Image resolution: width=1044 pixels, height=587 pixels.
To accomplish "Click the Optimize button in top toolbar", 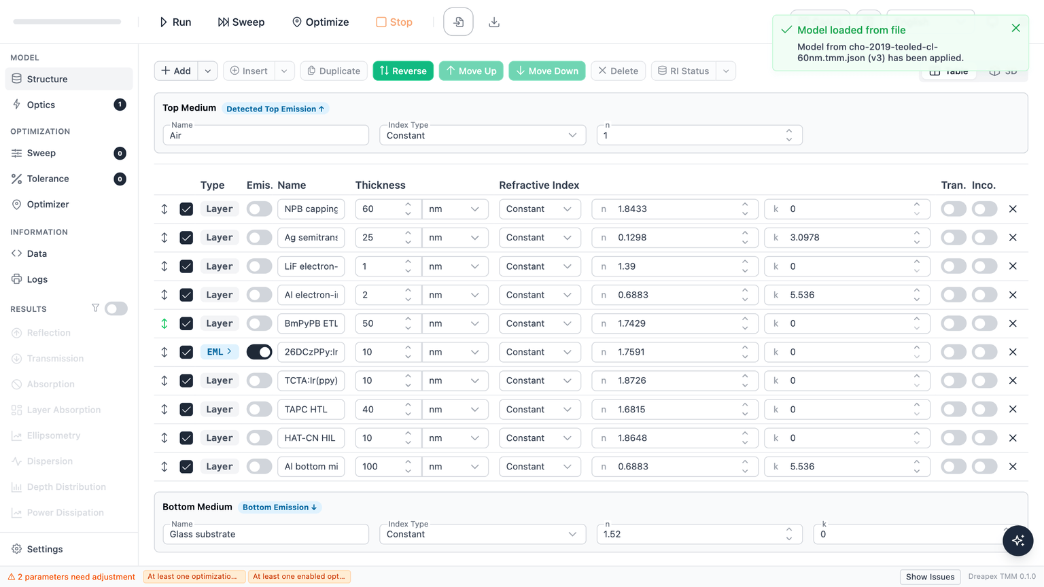I will click(320, 22).
